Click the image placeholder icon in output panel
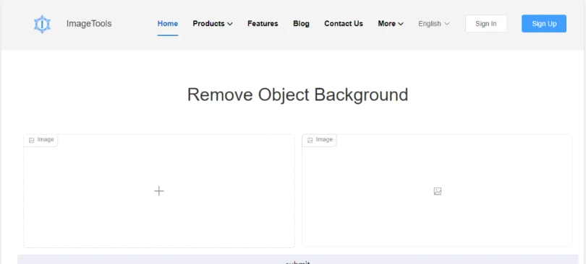 [437, 191]
